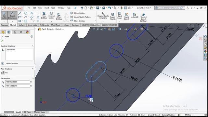Switch to the Features tab
The width and height of the screenshot is (208, 117).
coord(4,25)
